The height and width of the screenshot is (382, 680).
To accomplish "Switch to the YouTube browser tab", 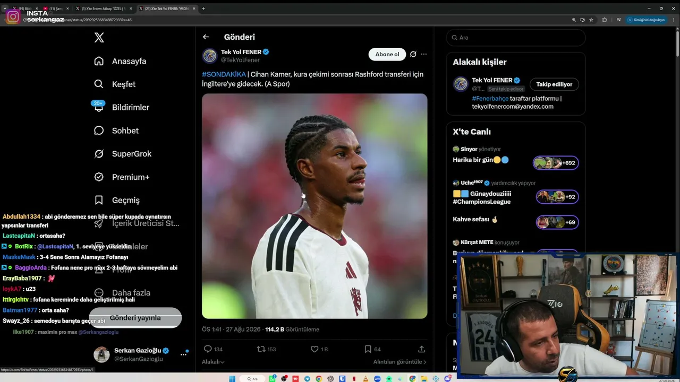I will pyautogui.click(x=56, y=8).
